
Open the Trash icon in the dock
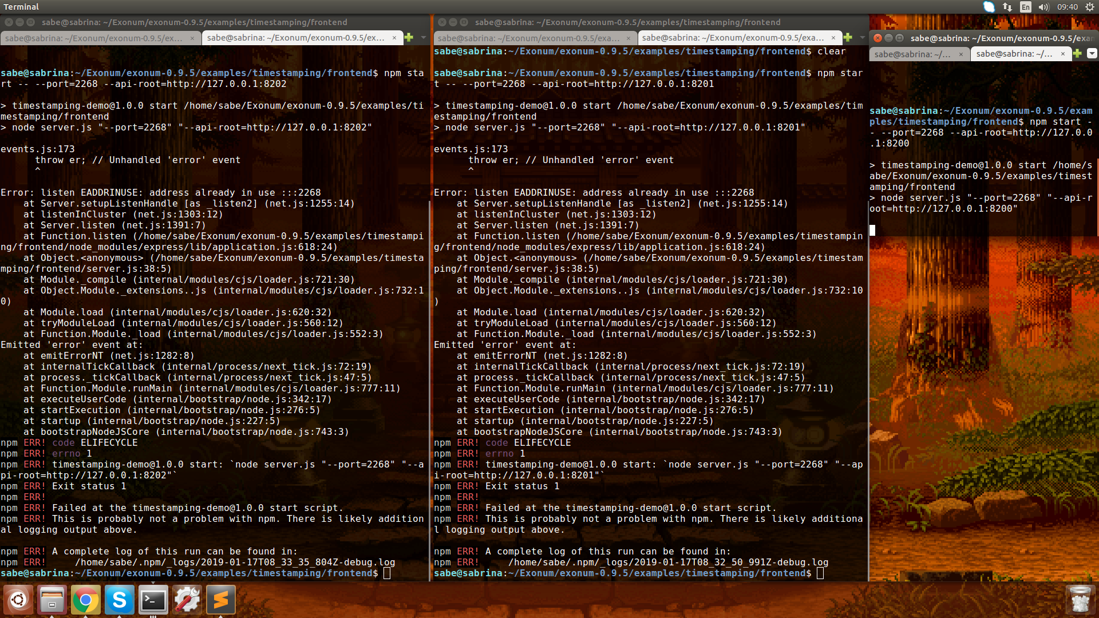tap(1080, 600)
